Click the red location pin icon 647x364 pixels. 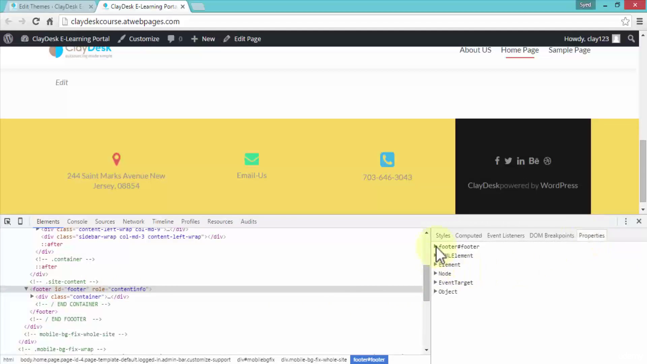click(116, 159)
